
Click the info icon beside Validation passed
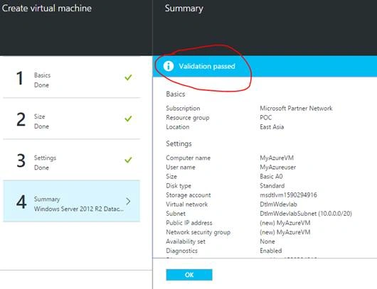pos(169,66)
